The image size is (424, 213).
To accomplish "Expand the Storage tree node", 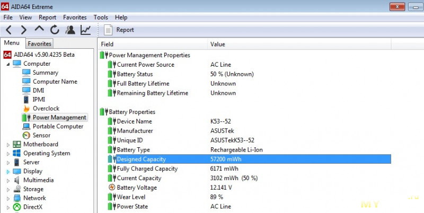I will click(x=8, y=190).
